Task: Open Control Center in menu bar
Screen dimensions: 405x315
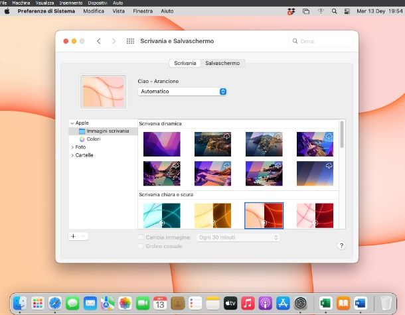Action: click(347, 11)
